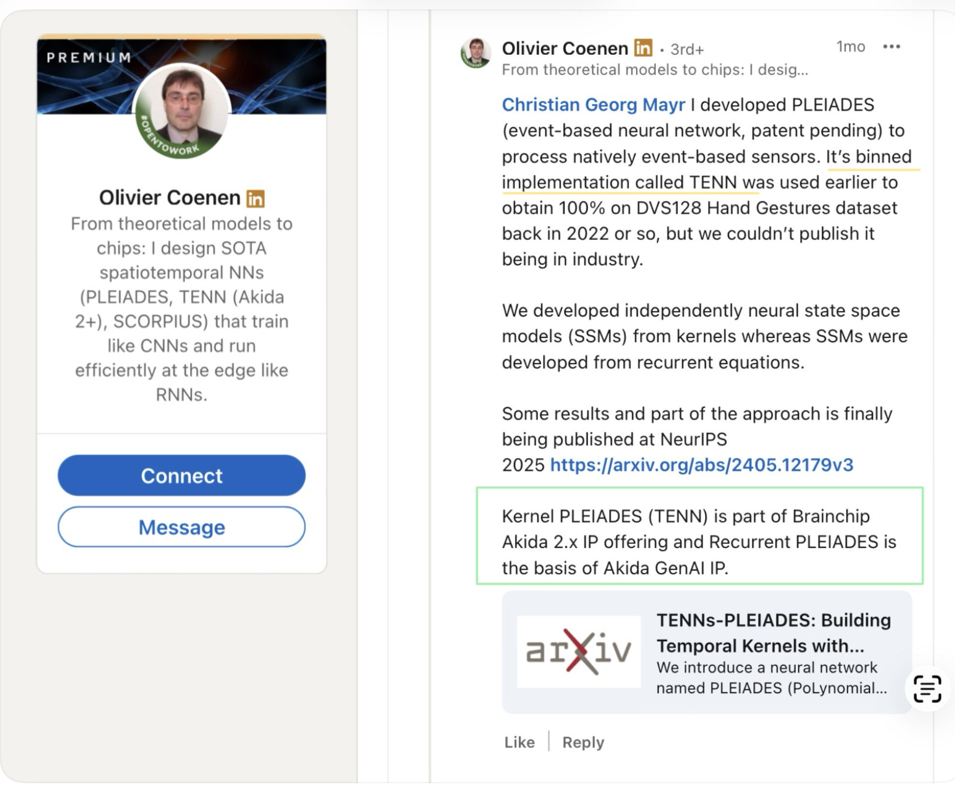
Task: Click LinkedIn badge on profile card name
Action: (256, 198)
